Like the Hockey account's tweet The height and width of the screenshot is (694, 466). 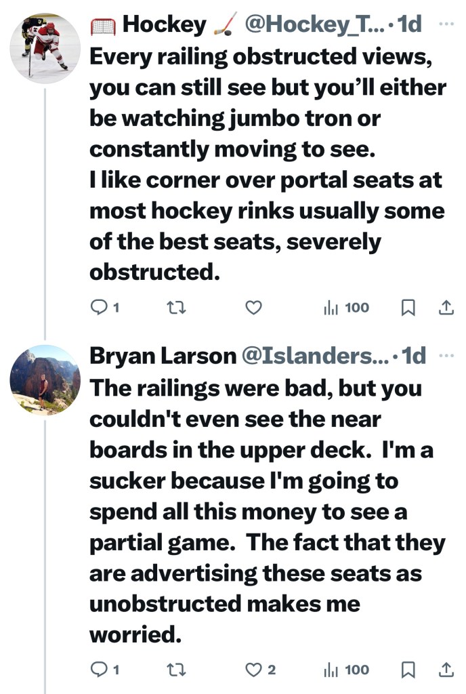[253, 308]
